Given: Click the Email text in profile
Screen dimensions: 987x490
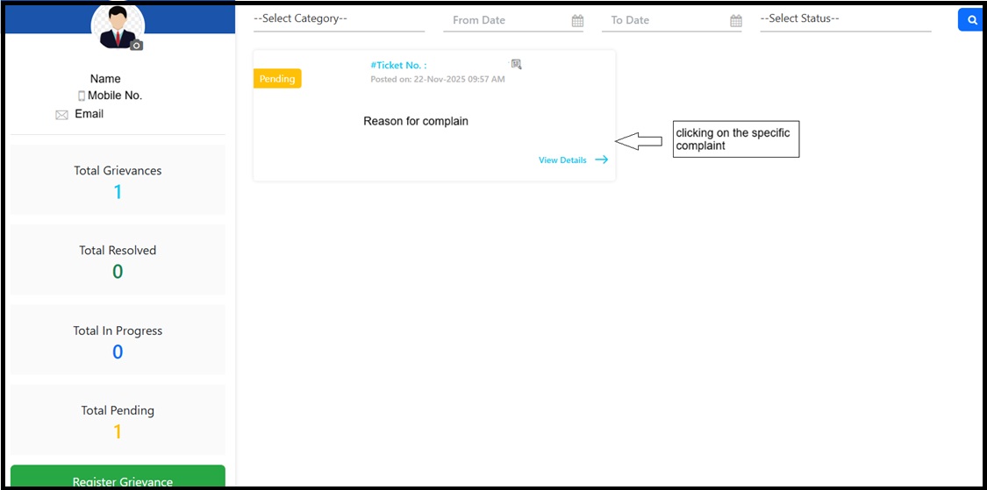Looking at the screenshot, I should [89, 114].
